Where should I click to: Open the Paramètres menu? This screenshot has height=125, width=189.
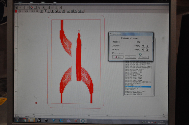[x=34, y=4]
